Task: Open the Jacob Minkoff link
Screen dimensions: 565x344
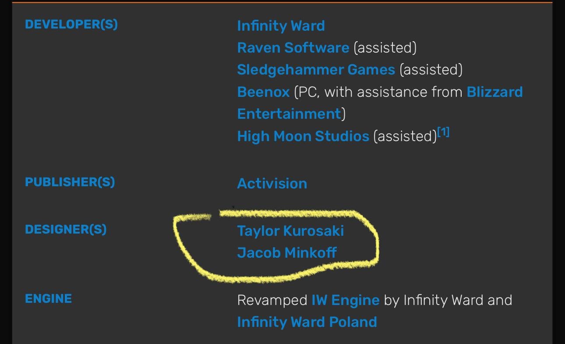Action: (x=287, y=253)
